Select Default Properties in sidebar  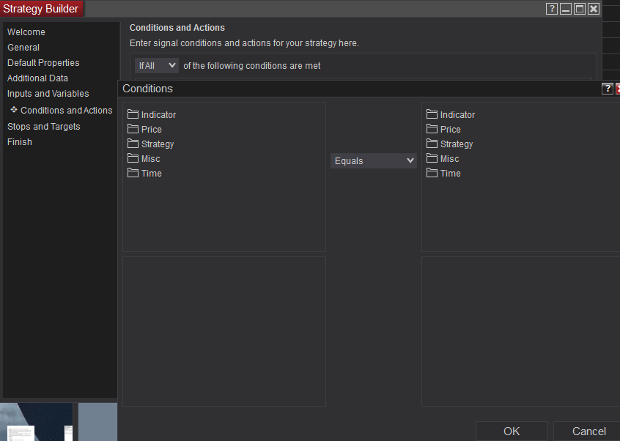tap(43, 63)
